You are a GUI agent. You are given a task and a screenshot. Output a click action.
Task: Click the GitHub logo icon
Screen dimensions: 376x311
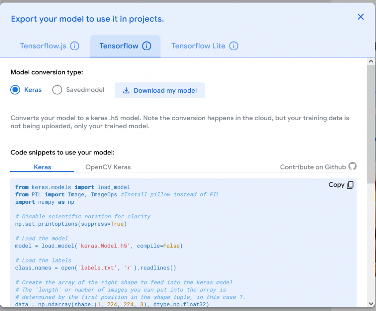pos(352,167)
